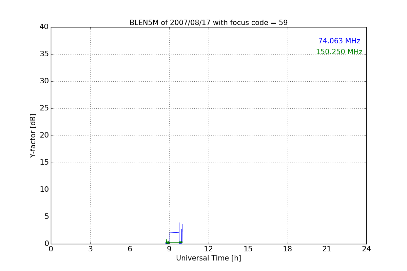Image resolution: width=407 pixels, height=271 pixels.
Task: Click the x-axis tick label '21'
Action: tap(327, 249)
